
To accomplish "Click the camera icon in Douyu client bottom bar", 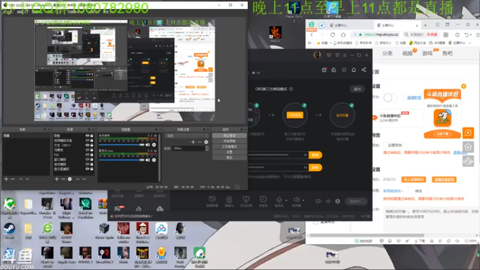I will tap(229, 199).
